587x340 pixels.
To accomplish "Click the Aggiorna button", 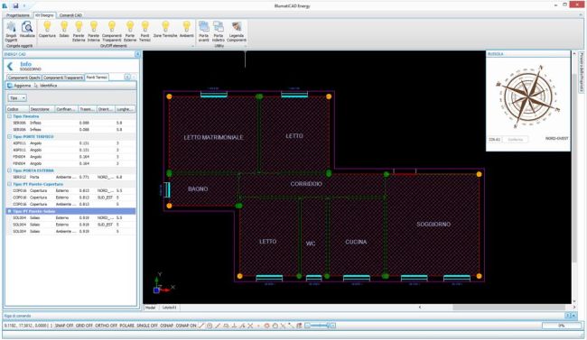I will point(19,86).
